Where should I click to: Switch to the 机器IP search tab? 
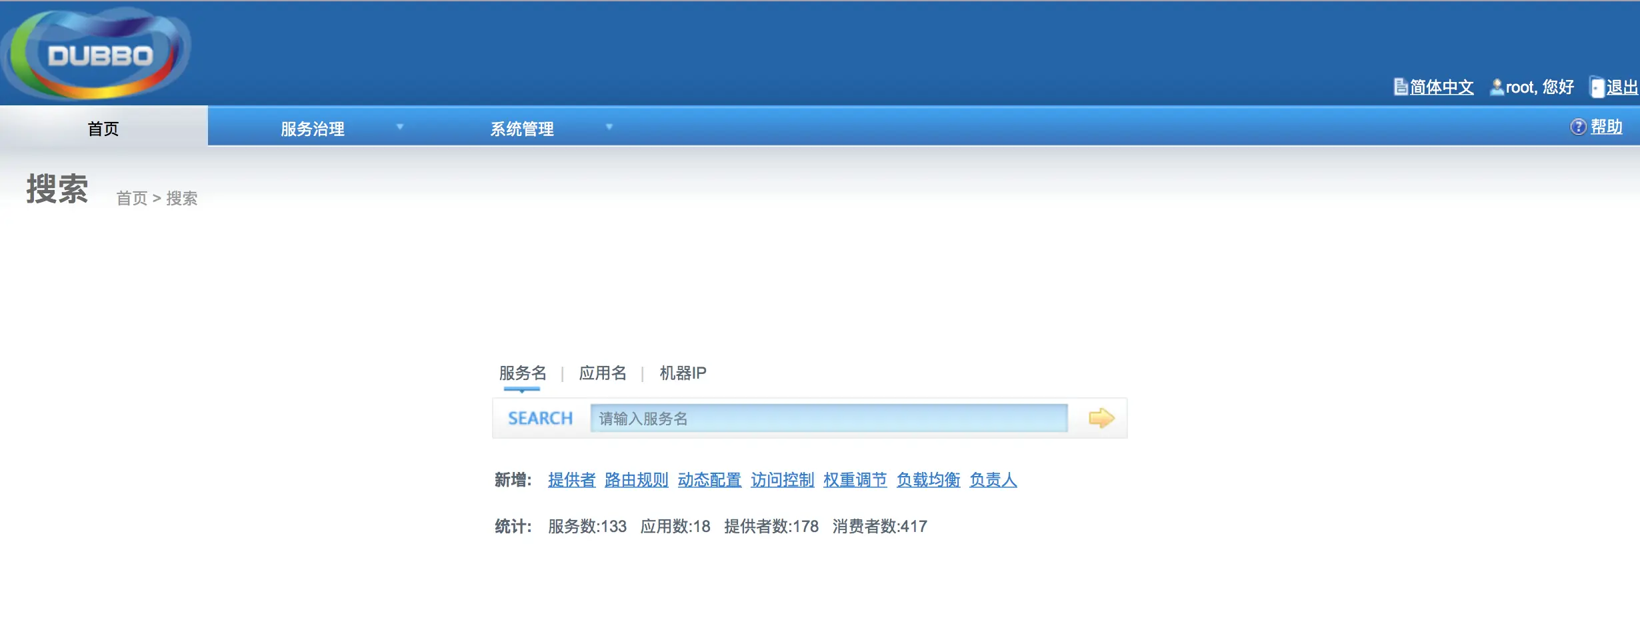683,373
